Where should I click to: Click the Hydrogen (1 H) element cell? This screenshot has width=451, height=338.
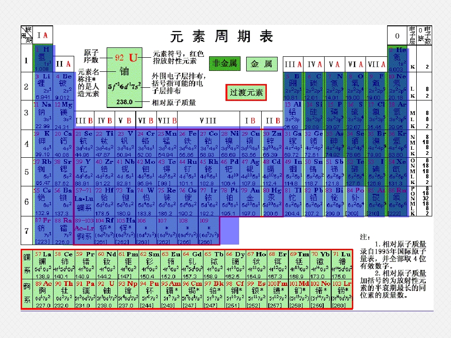43,58
